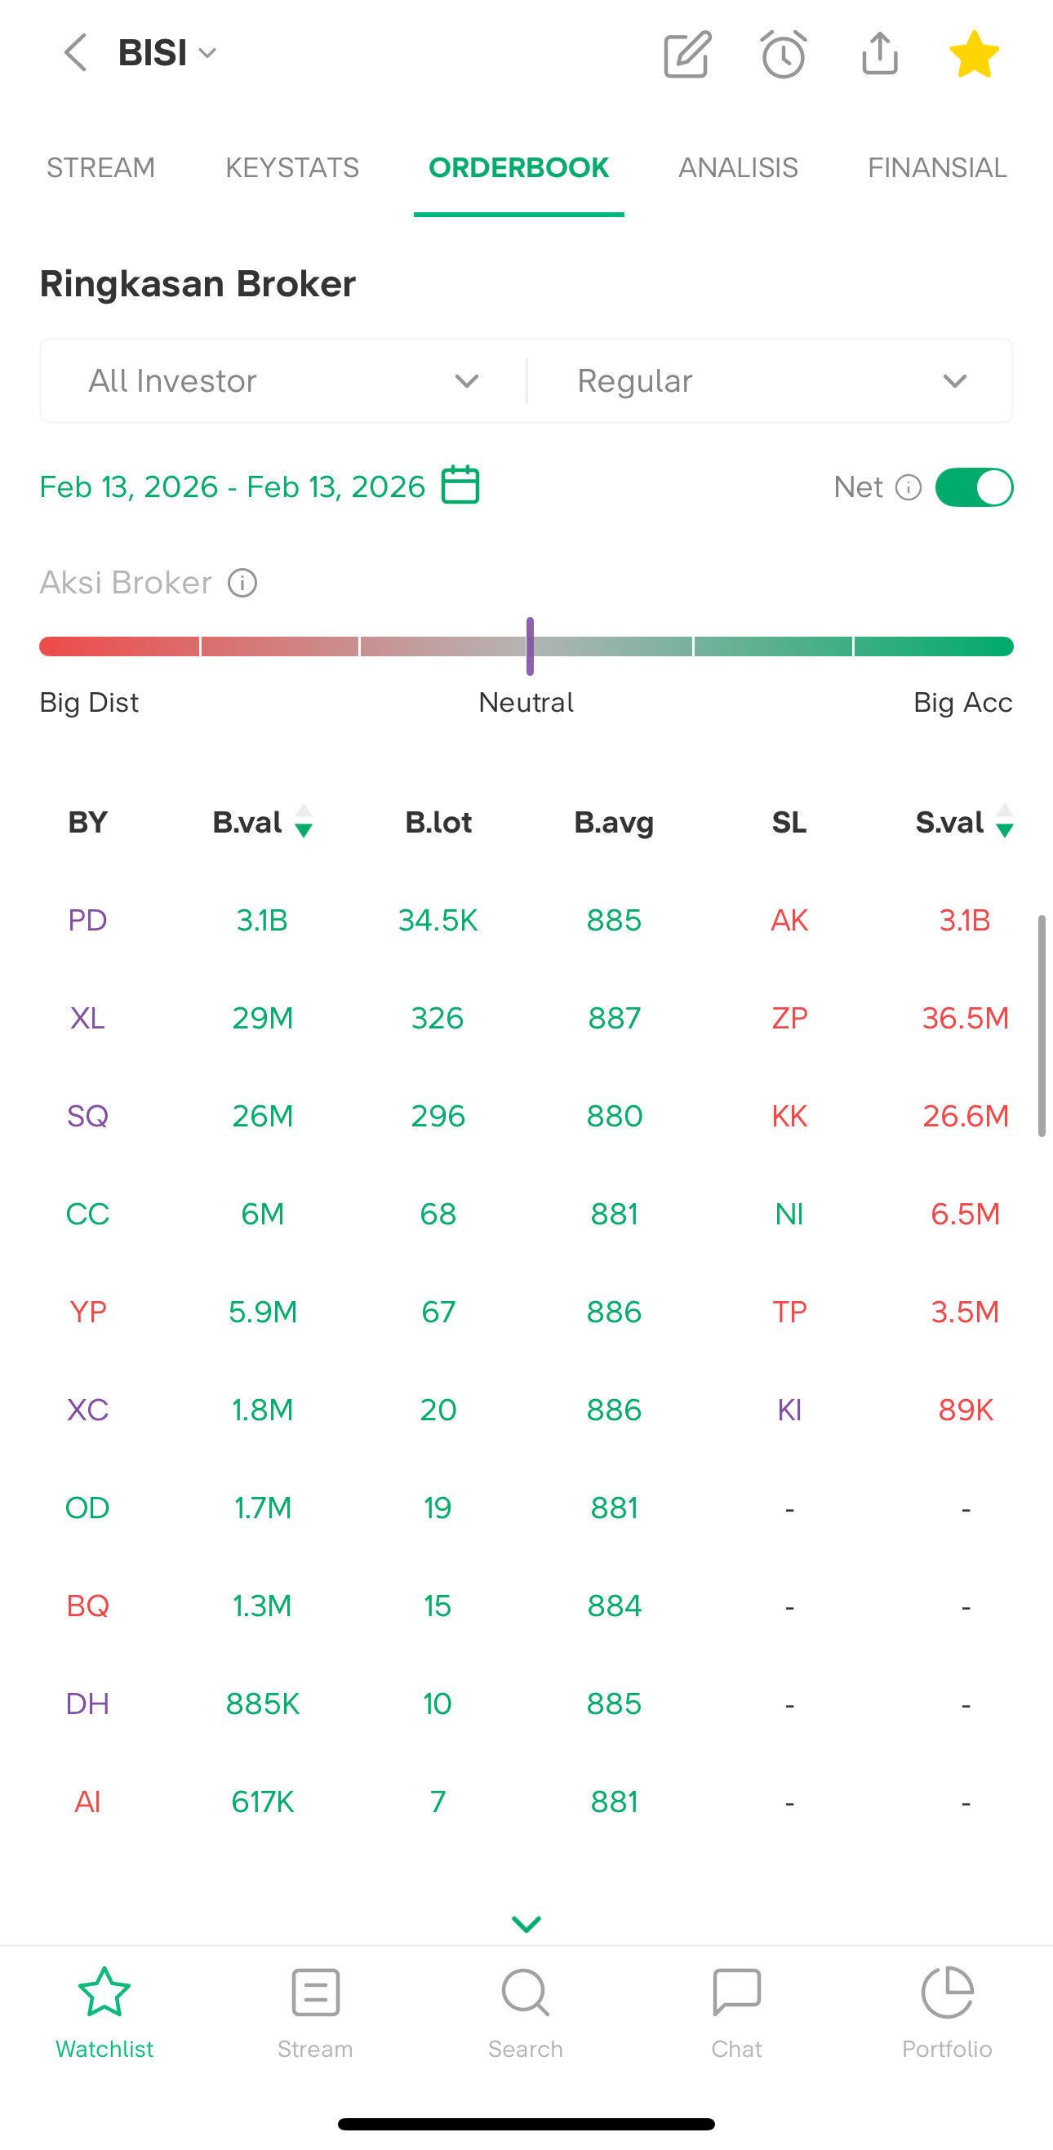Open the date range calendar icon
The image size is (1053, 2150).
460,485
